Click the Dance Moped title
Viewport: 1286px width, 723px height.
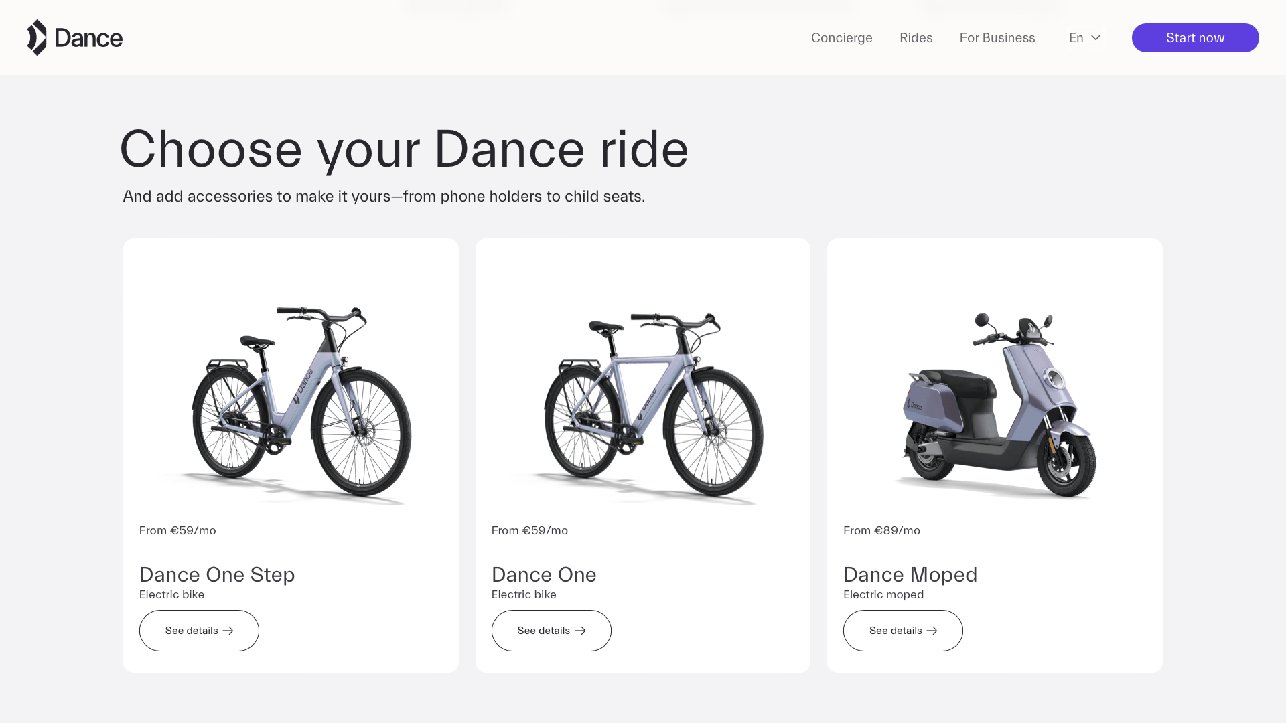tap(910, 574)
